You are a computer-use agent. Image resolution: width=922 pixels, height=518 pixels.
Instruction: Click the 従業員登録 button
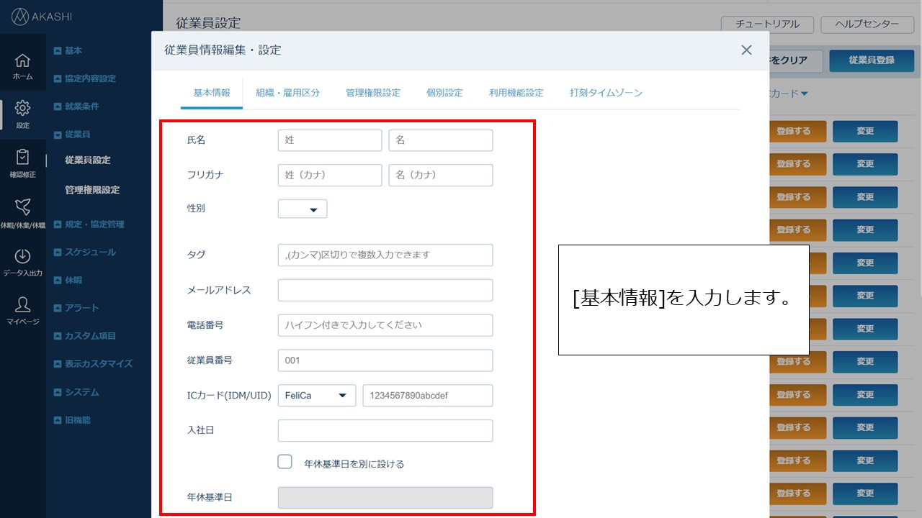pyautogui.click(x=871, y=60)
